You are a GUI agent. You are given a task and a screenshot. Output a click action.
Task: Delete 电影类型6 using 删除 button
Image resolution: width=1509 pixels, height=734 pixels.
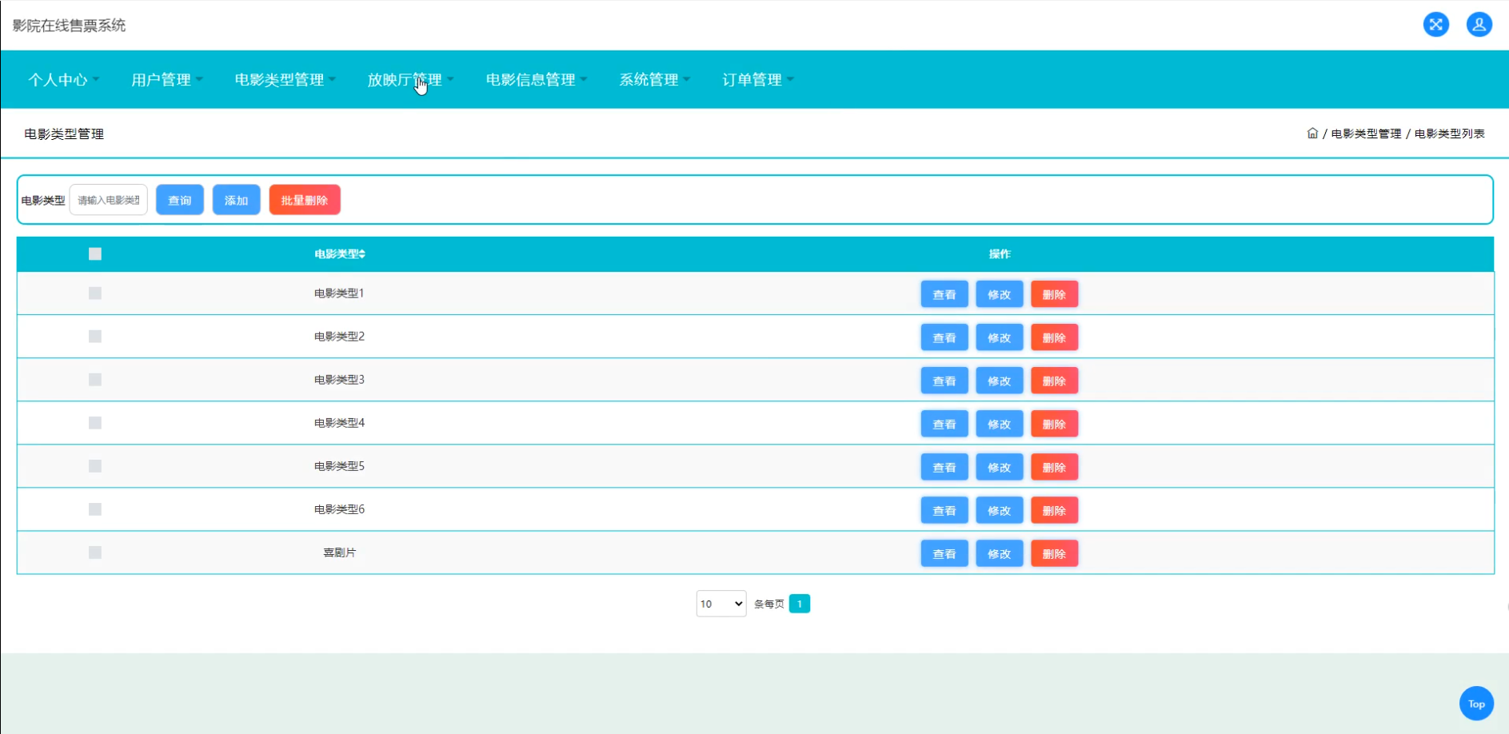tap(1055, 510)
